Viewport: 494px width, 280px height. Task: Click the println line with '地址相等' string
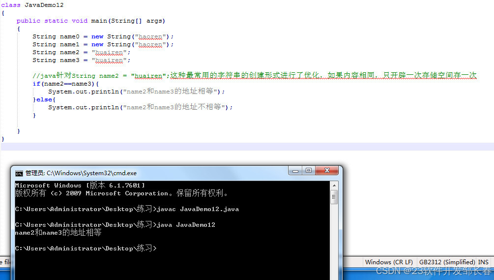[137, 92]
